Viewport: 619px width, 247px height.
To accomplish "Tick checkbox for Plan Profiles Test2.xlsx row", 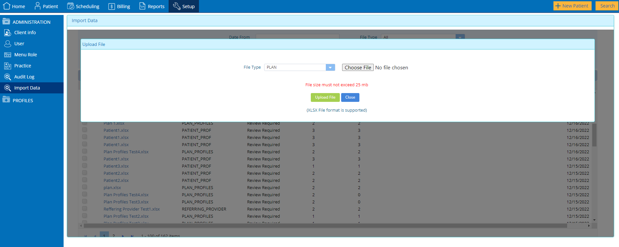I will pos(84,216).
